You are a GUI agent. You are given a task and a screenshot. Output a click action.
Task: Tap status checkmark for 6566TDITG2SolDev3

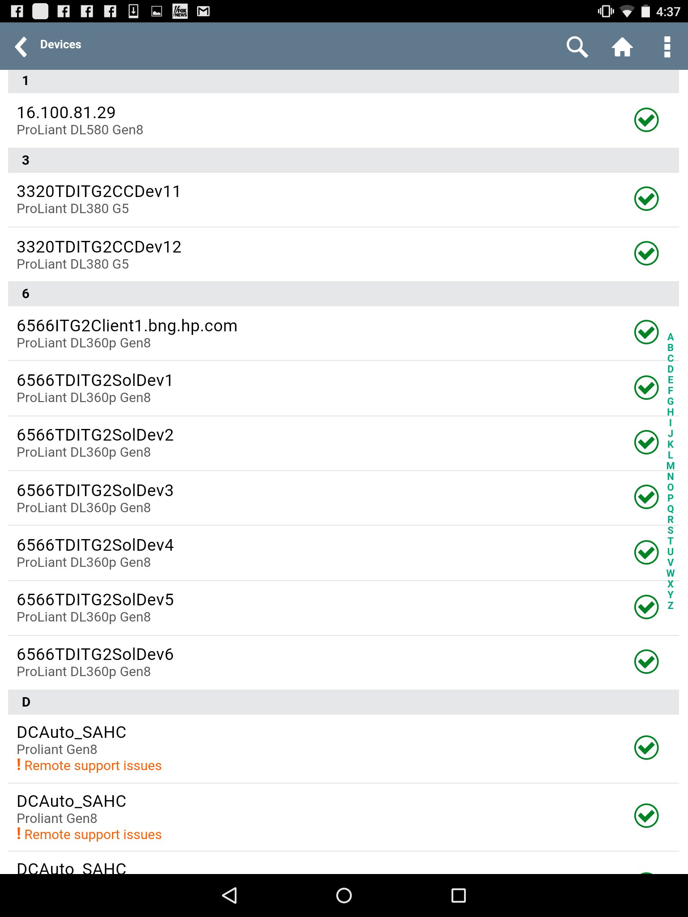pyautogui.click(x=646, y=497)
